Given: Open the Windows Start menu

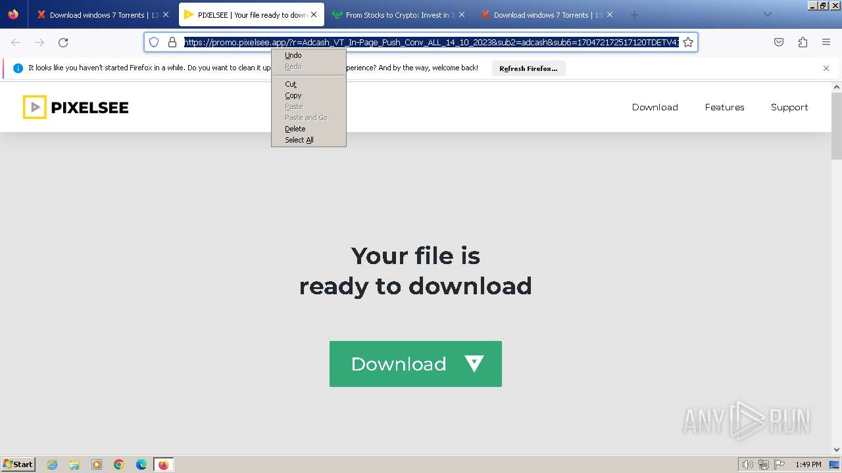Looking at the screenshot, I should point(18,464).
